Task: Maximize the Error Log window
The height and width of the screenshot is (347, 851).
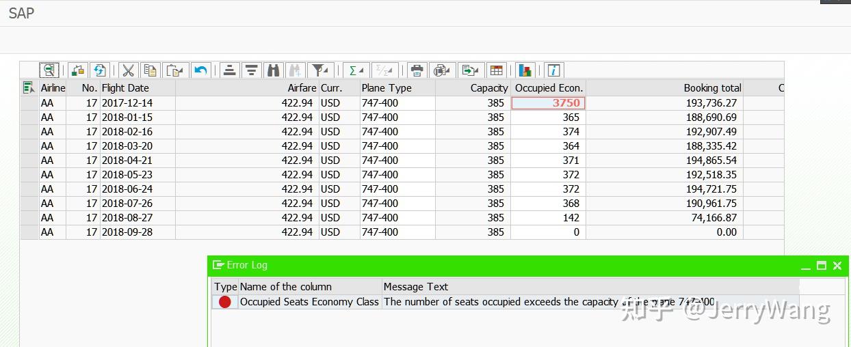Action: pyautogui.click(x=822, y=266)
